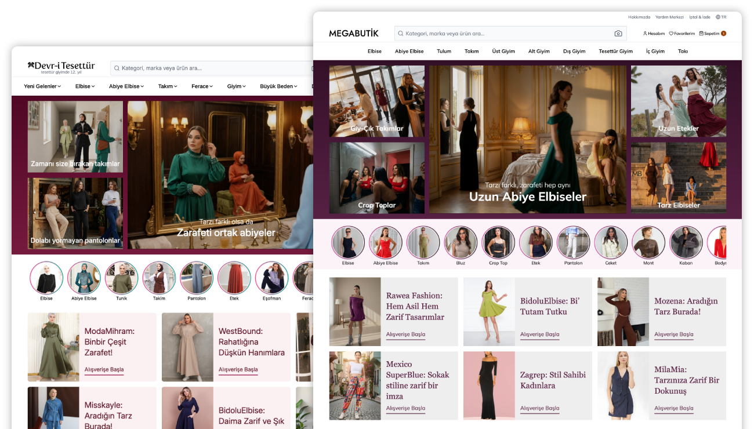
Task: Select round Ceket category icon in Megabutik
Action: pyautogui.click(x=611, y=242)
